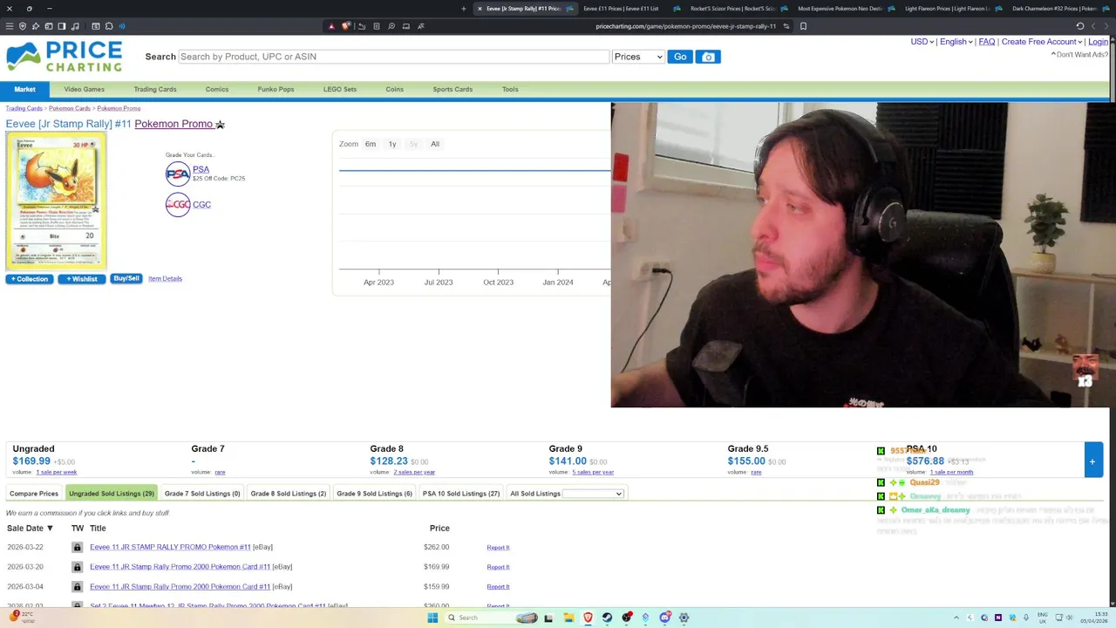Switch to Ungraded Sold Listings tab

pyautogui.click(x=112, y=494)
